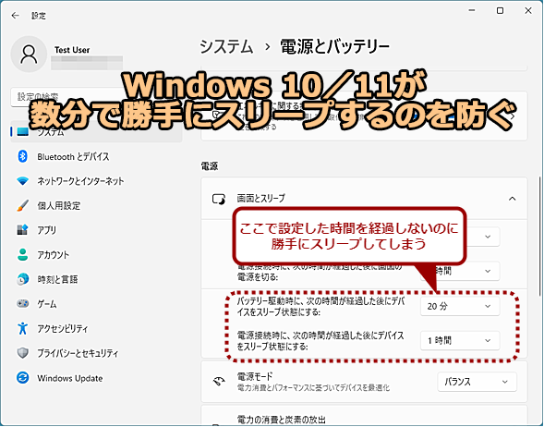Viewport: 544px width, 427px height.
Task: Click the バッテリー駆動時 sleep setting label
Action: (320, 306)
